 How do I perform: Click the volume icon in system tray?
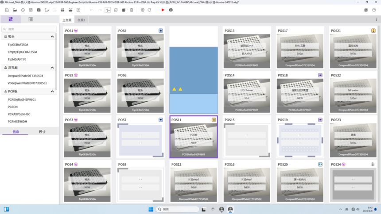coord(358,209)
